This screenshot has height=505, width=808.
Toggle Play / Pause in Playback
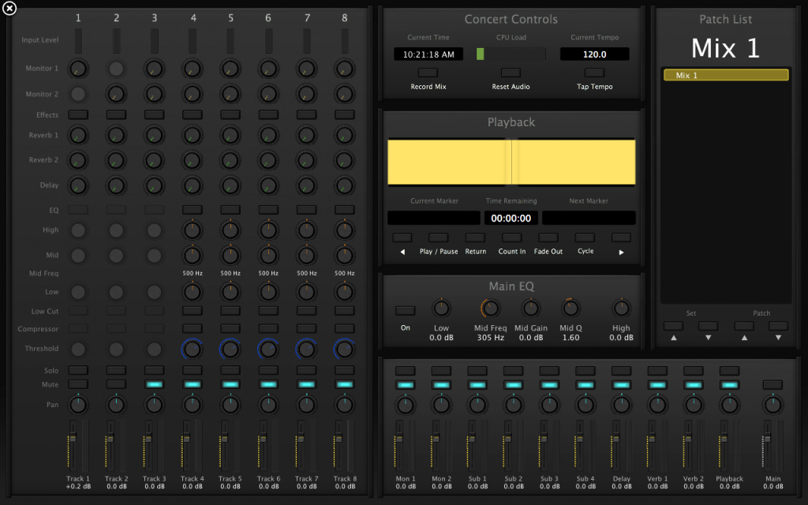click(438, 238)
